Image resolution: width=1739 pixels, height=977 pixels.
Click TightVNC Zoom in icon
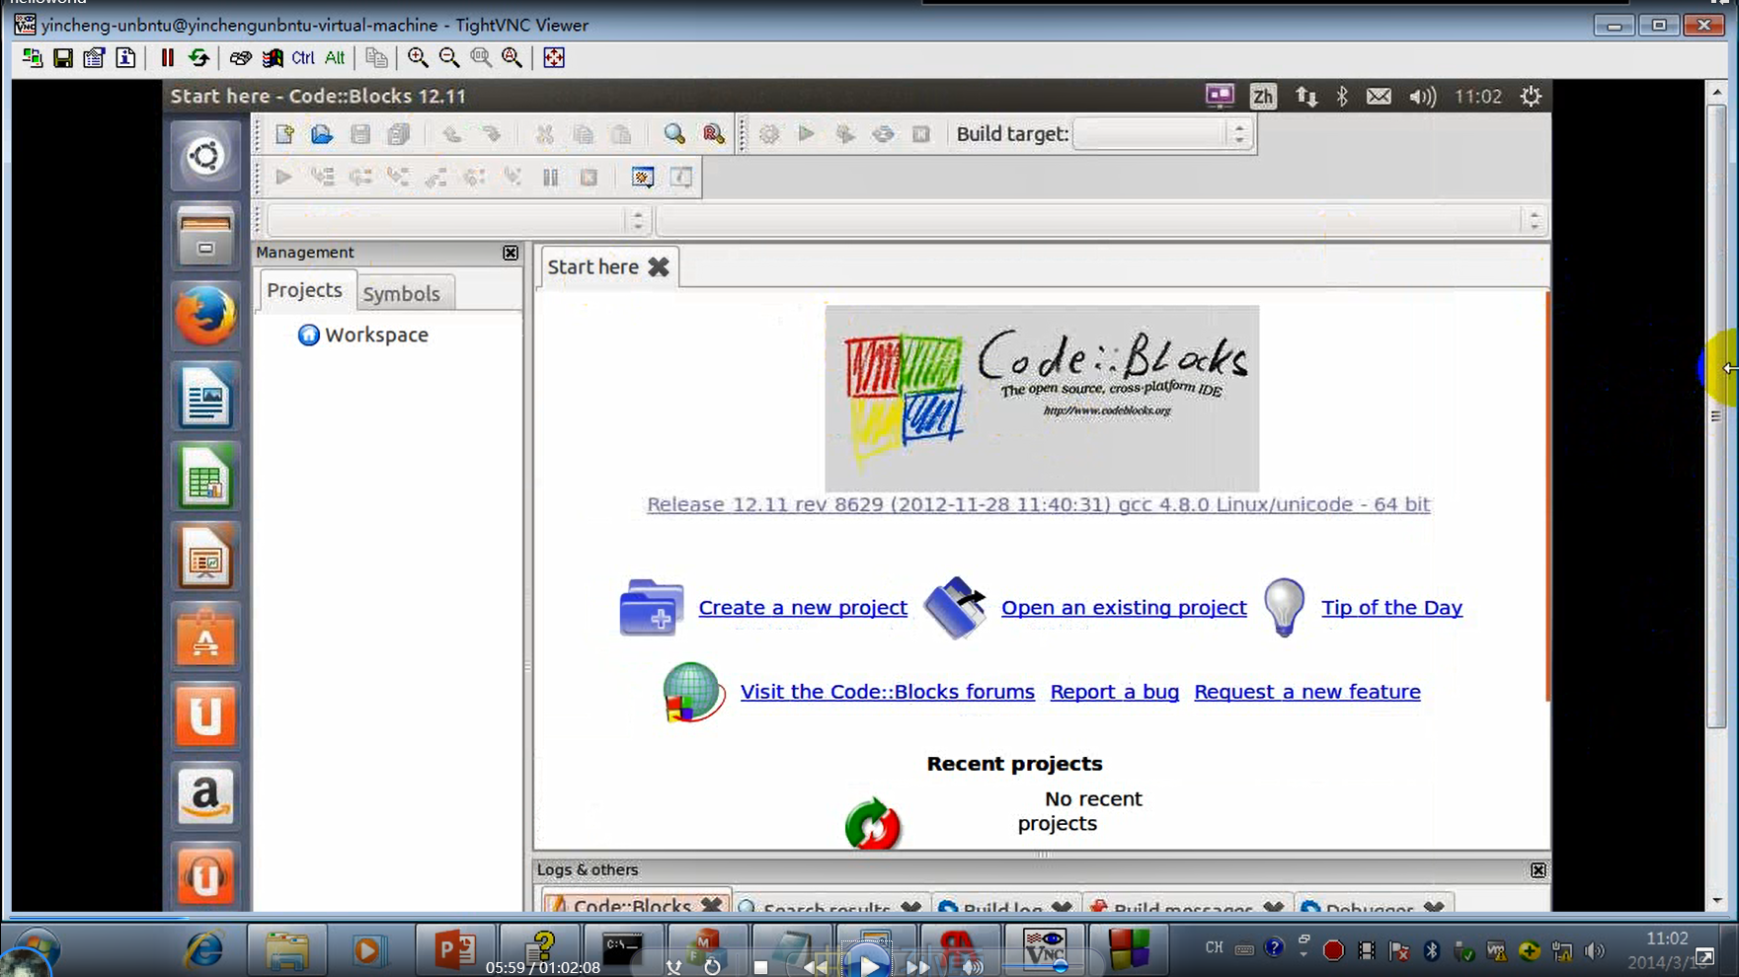[418, 58]
